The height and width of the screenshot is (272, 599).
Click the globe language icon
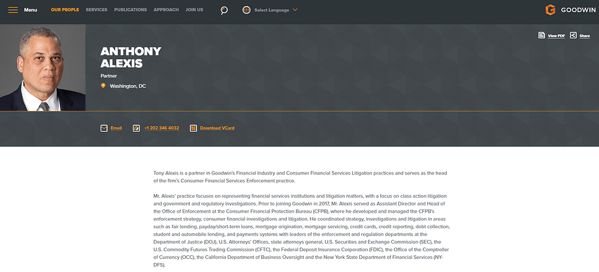246,10
